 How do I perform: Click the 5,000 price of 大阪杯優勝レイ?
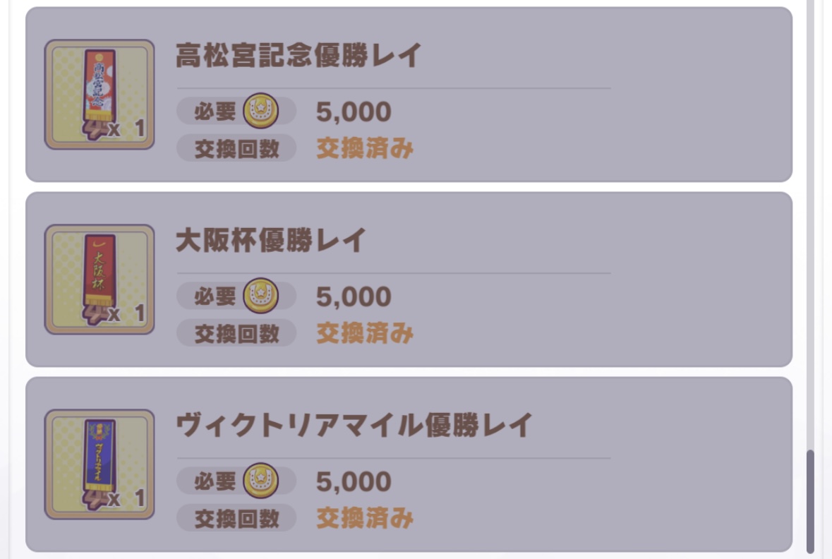(354, 296)
